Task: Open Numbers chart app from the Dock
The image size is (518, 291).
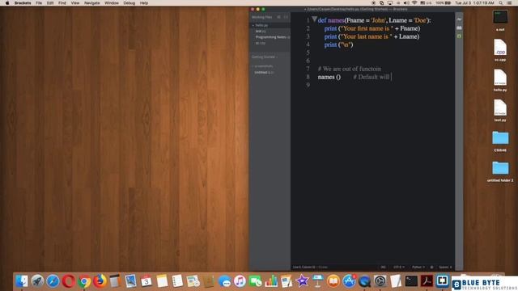Action: click(271, 281)
